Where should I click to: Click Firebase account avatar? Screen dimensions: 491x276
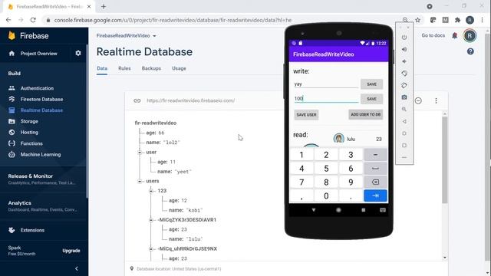pyautogui.click(x=470, y=36)
